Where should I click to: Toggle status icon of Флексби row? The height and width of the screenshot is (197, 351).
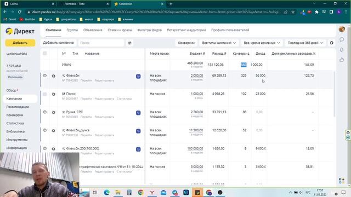tap(45, 76)
